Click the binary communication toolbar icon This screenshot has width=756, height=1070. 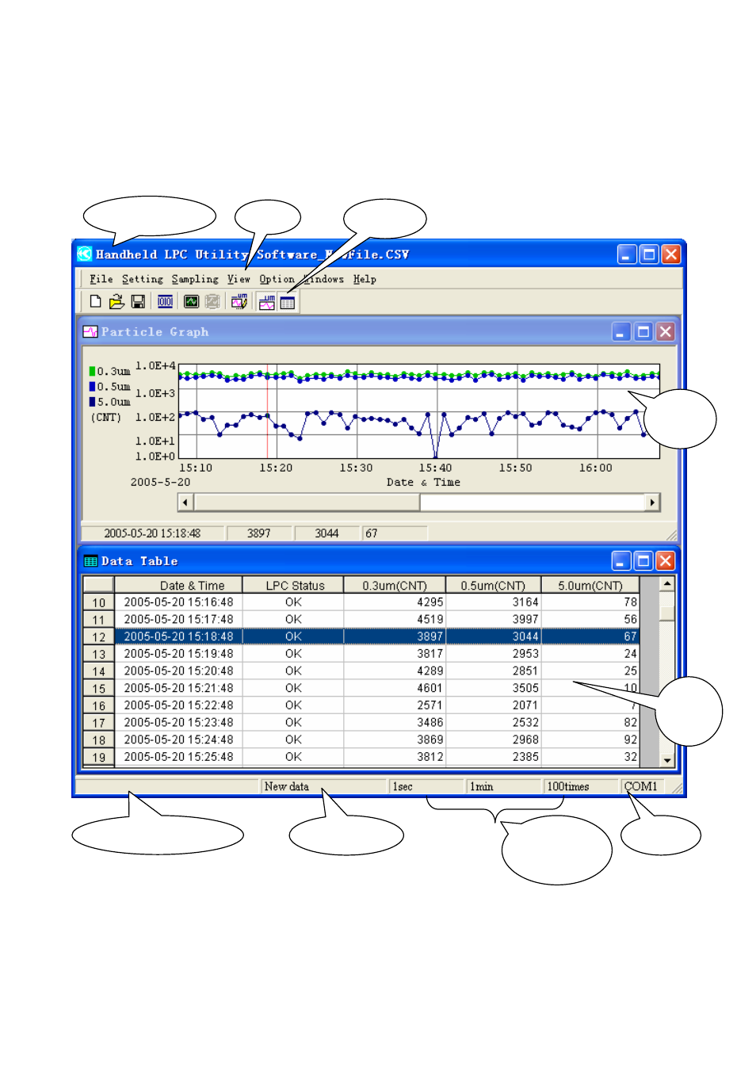165,301
